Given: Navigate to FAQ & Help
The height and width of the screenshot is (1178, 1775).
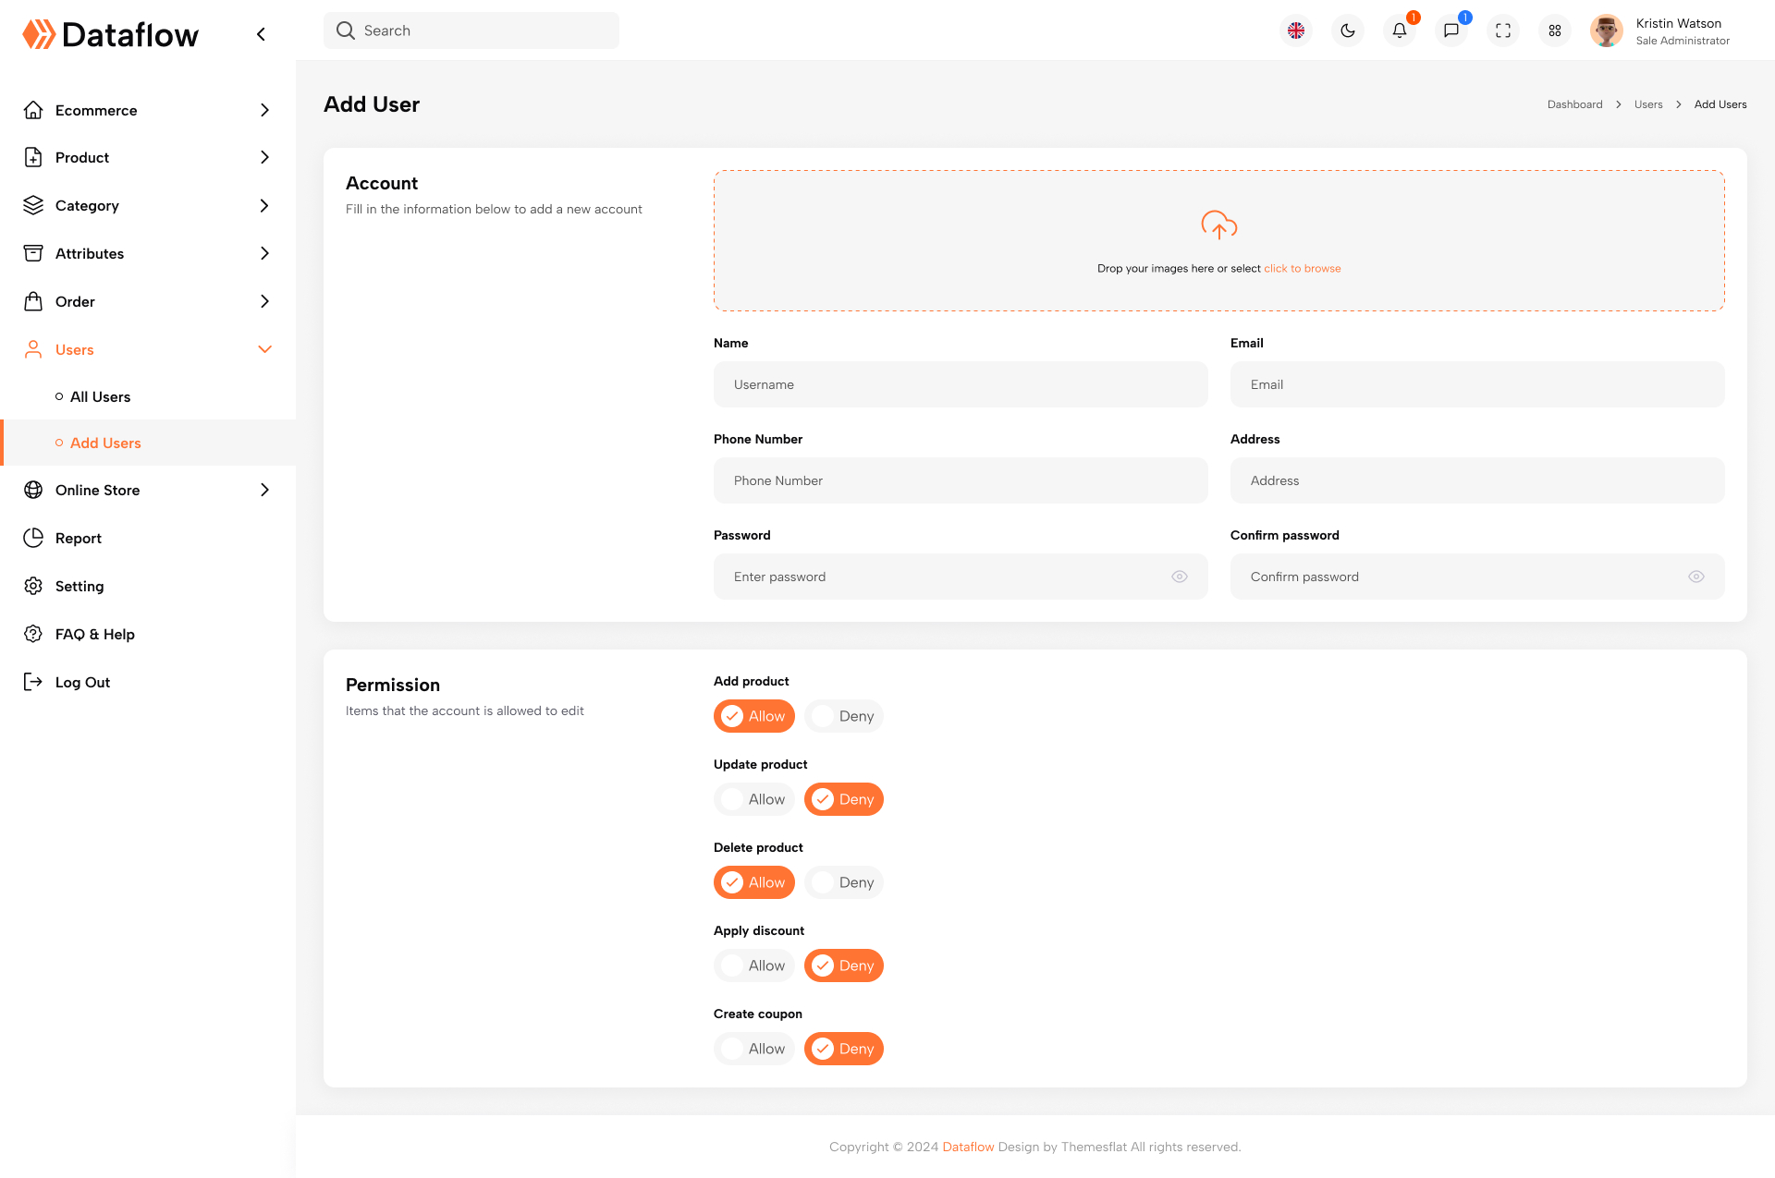Looking at the screenshot, I should 95,634.
